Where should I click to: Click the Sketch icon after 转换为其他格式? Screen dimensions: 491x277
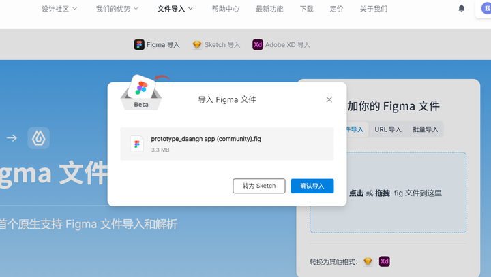tap(368, 261)
